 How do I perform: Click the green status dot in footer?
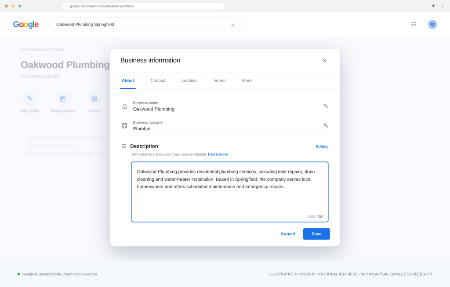(18, 274)
